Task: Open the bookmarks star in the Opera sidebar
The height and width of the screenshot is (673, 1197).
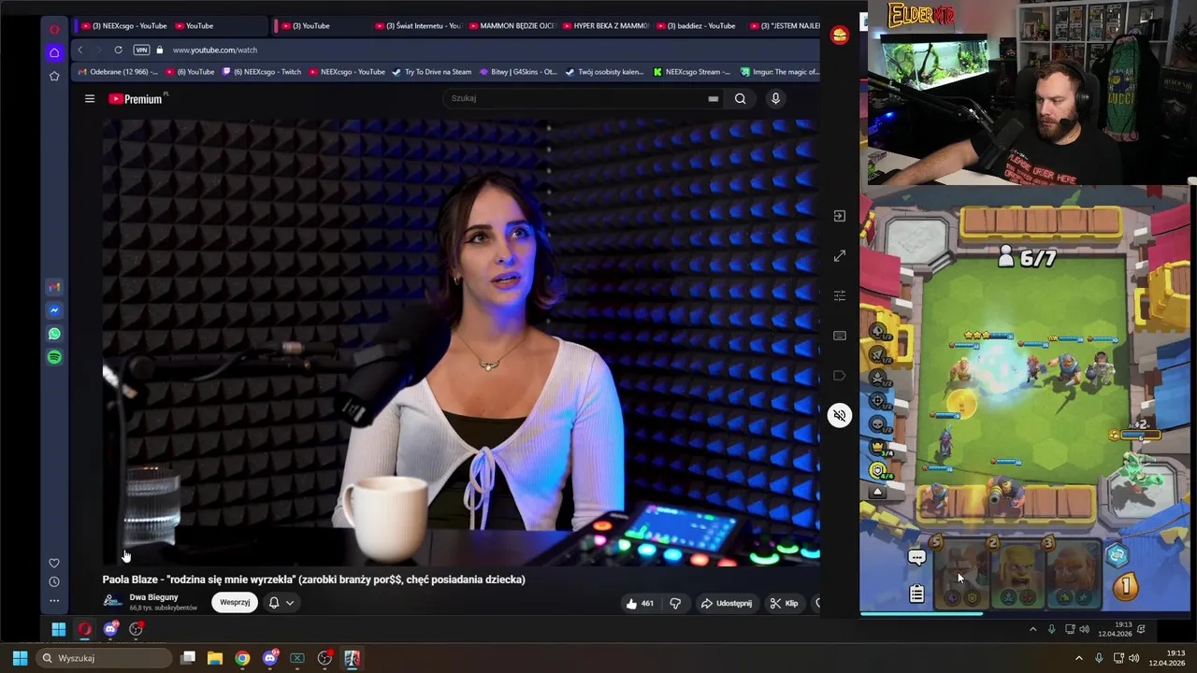Action: coord(54,76)
